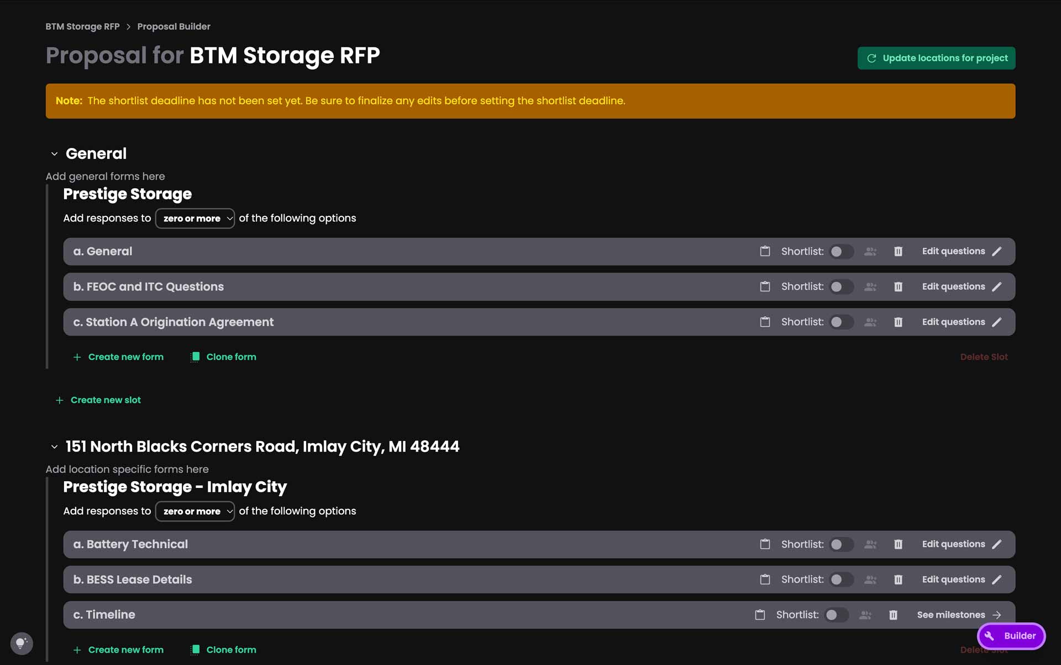Click trash icon in Station A Origination Agreement row
This screenshot has height=665, width=1061.
(x=898, y=322)
